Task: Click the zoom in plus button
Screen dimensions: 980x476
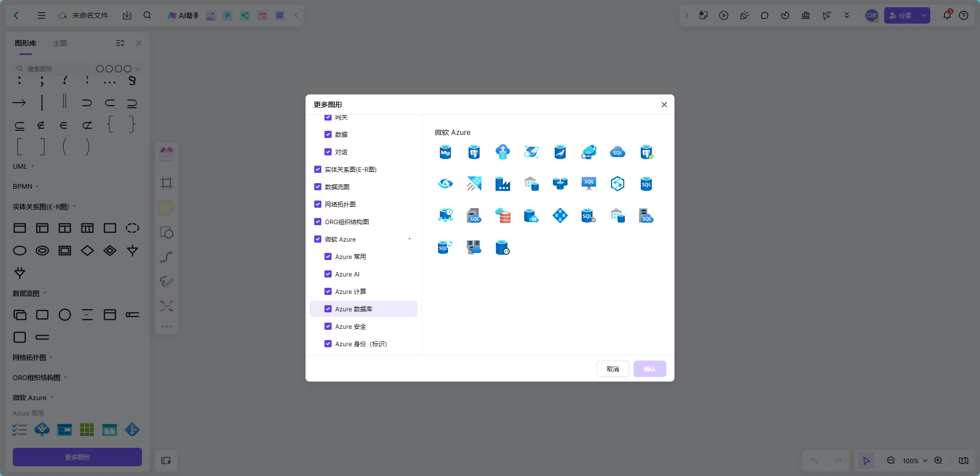Action: coord(938,461)
